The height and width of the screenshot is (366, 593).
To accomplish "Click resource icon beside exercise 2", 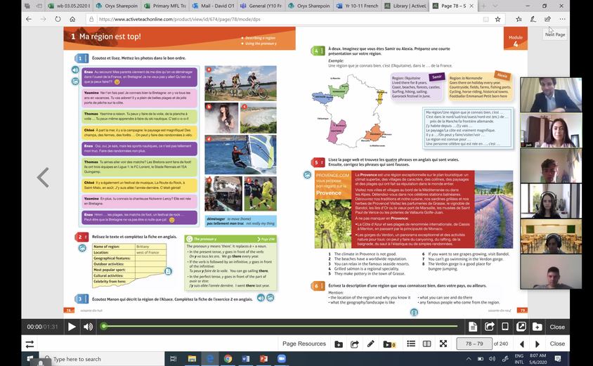I will point(82,248).
